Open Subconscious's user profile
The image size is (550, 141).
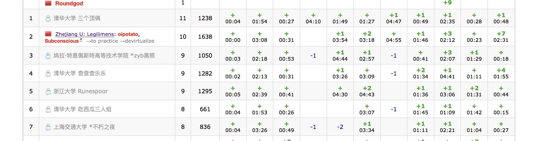click(x=62, y=41)
